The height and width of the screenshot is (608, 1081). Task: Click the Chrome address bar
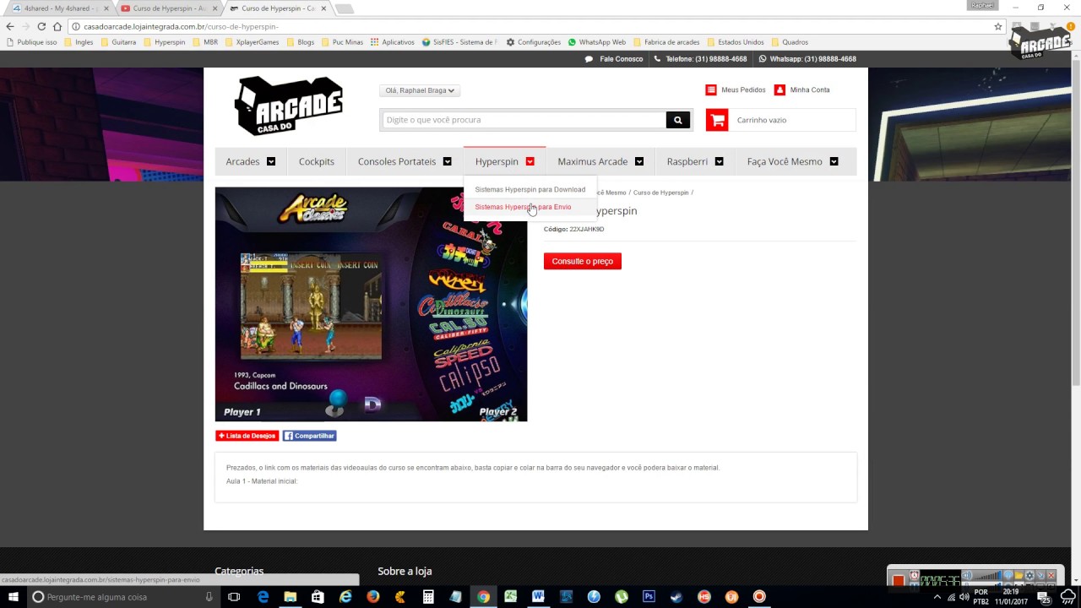[536, 26]
